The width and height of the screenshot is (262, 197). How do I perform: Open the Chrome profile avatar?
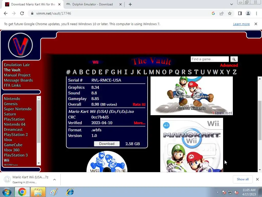click(x=248, y=13)
